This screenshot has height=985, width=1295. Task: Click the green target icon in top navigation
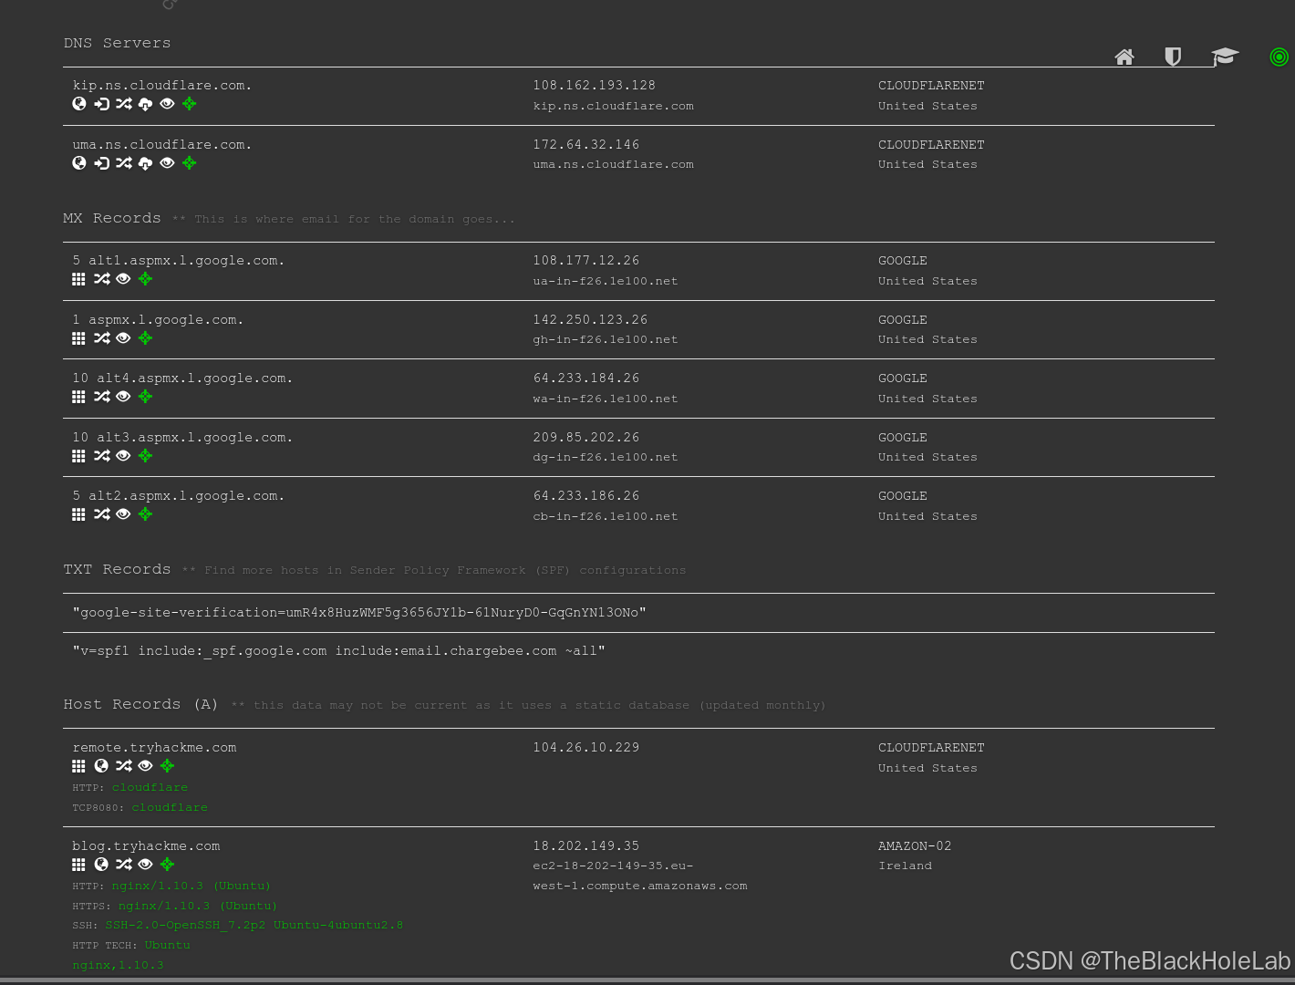(1279, 57)
